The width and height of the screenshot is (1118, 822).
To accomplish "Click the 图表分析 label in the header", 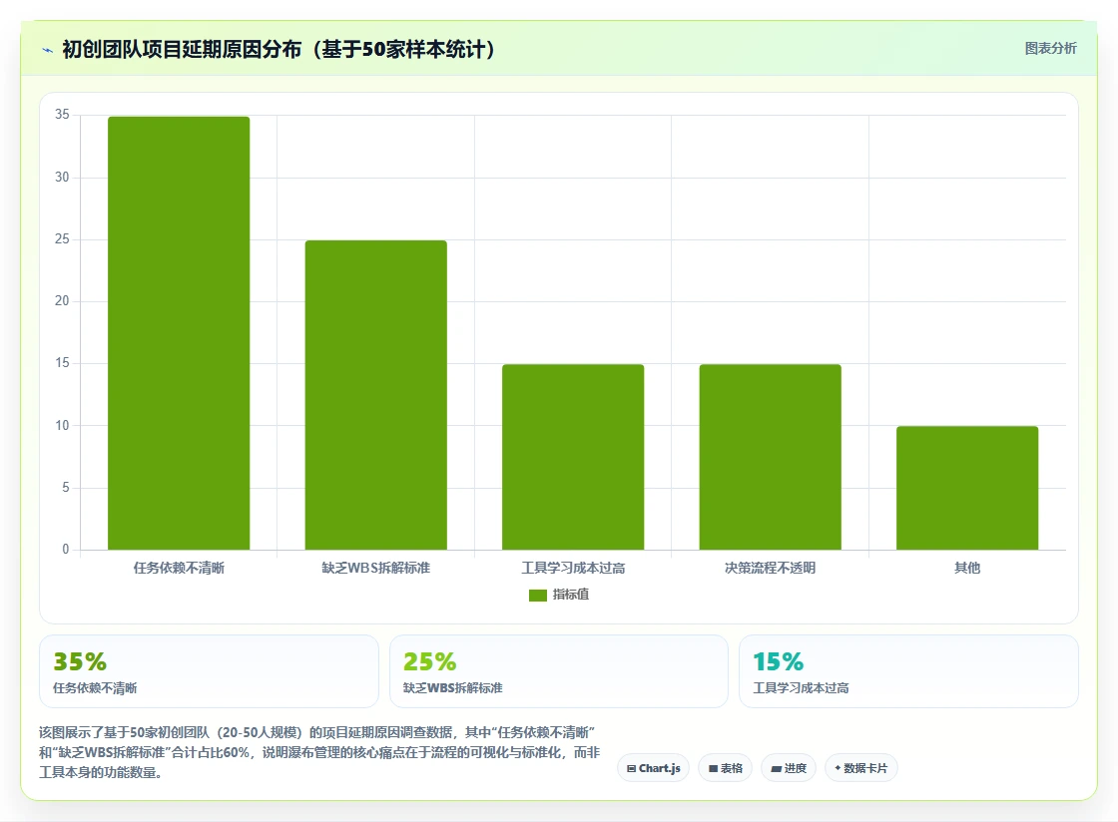I will tap(1050, 49).
